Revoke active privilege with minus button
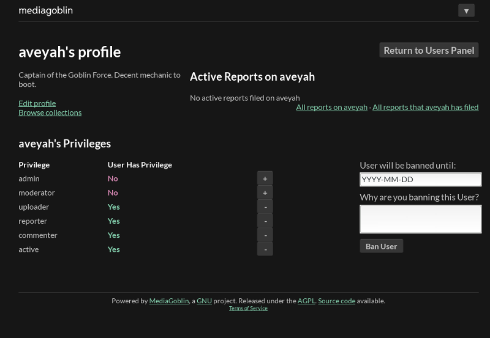490x338 pixels. pyautogui.click(x=265, y=249)
